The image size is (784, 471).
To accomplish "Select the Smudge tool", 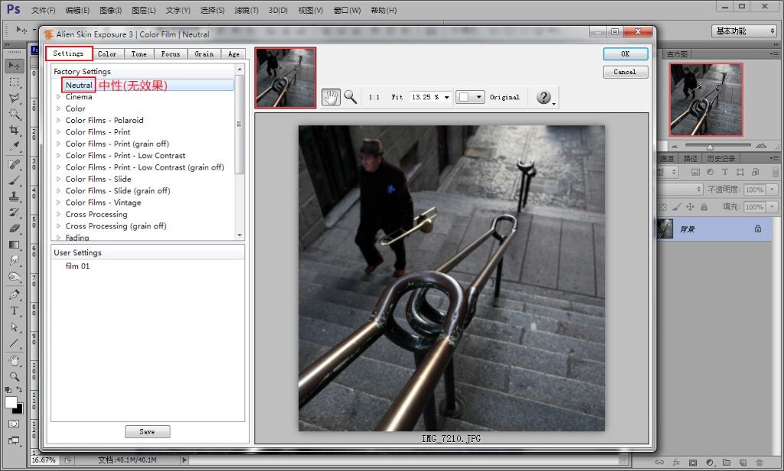I will (x=14, y=261).
